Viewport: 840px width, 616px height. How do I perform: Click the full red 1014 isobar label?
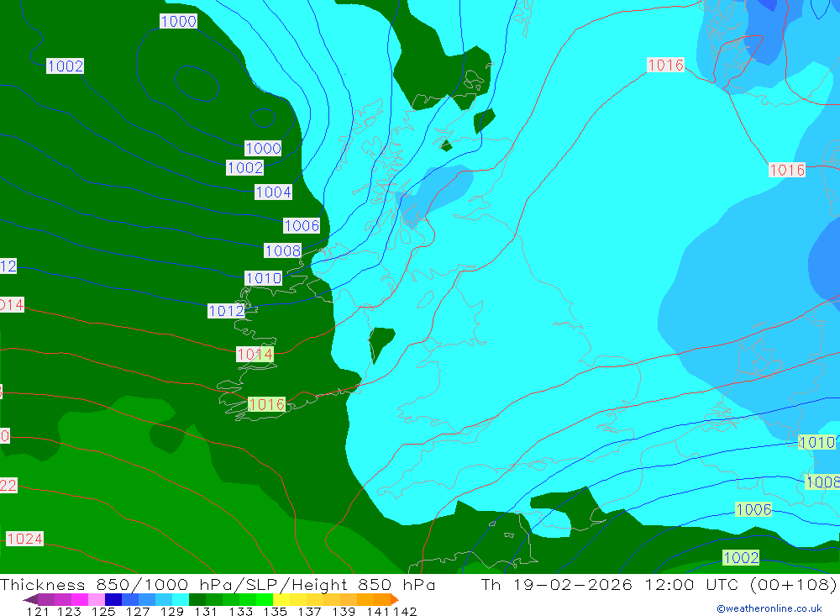tap(255, 354)
